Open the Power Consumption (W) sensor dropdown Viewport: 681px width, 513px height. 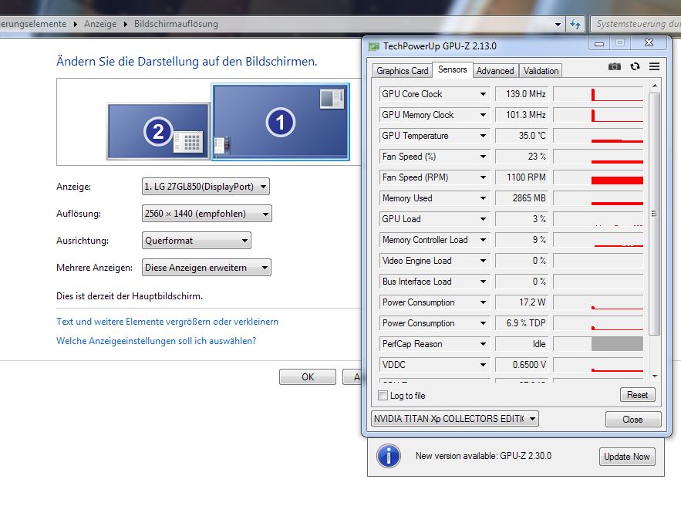[x=483, y=302]
